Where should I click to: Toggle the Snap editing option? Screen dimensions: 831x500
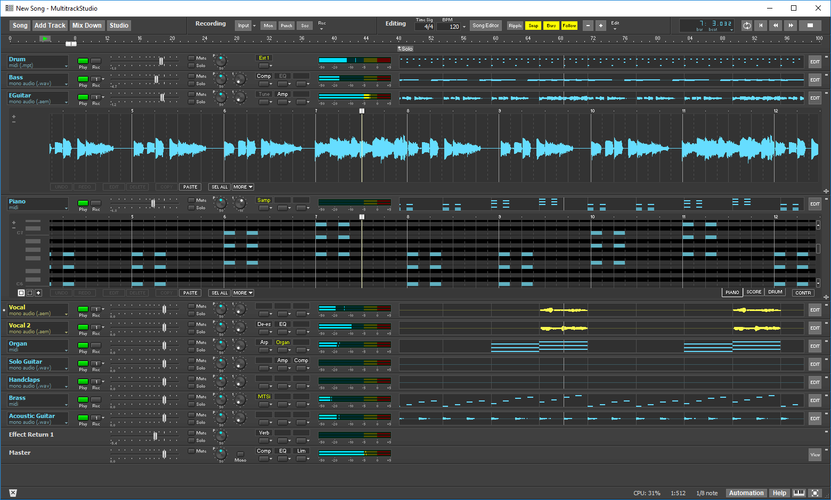click(x=533, y=26)
